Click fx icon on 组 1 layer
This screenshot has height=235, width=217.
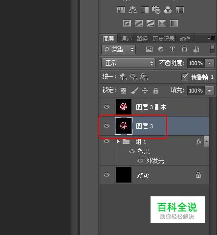pyautogui.click(x=199, y=141)
